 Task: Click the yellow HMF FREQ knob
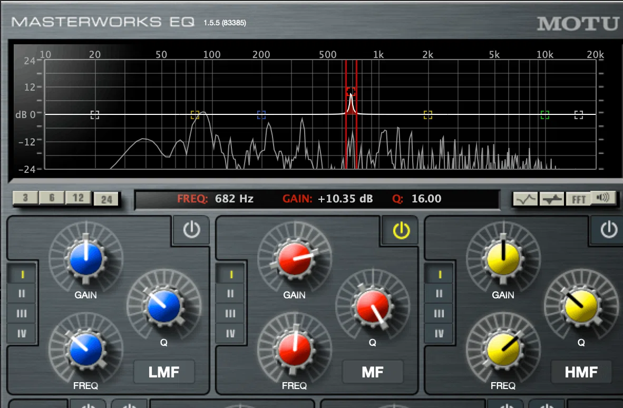pyautogui.click(x=503, y=349)
